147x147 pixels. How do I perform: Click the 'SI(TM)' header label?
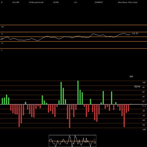pyautogui.click(x=56, y=2)
